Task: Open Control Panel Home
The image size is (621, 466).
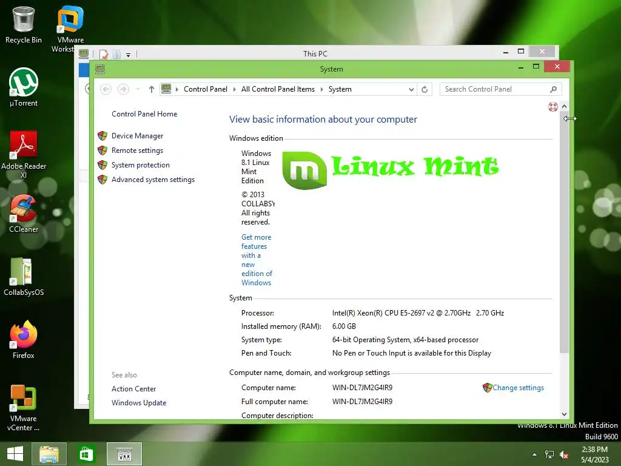Action: pos(144,113)
